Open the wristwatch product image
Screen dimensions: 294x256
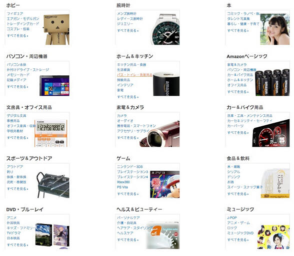click(165, 29)
